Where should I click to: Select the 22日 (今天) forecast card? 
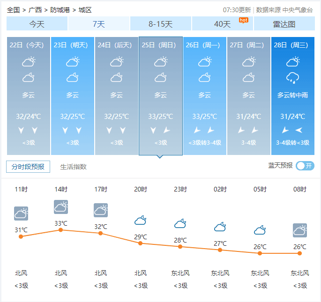pos(29,96)
